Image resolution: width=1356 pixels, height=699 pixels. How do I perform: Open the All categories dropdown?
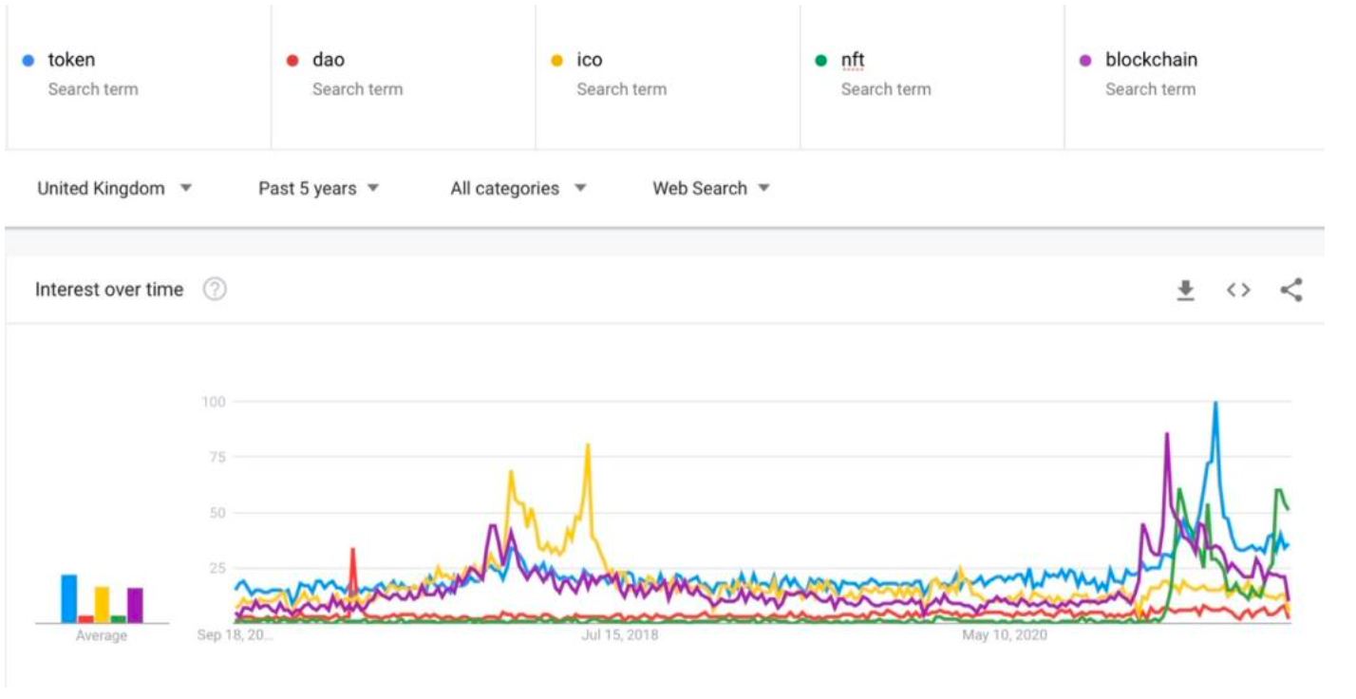[x=518, y=188]
